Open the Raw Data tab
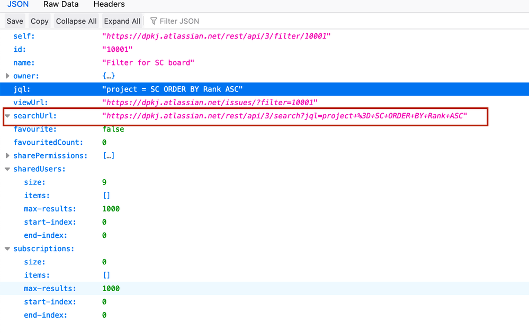 tap(61, 4)
